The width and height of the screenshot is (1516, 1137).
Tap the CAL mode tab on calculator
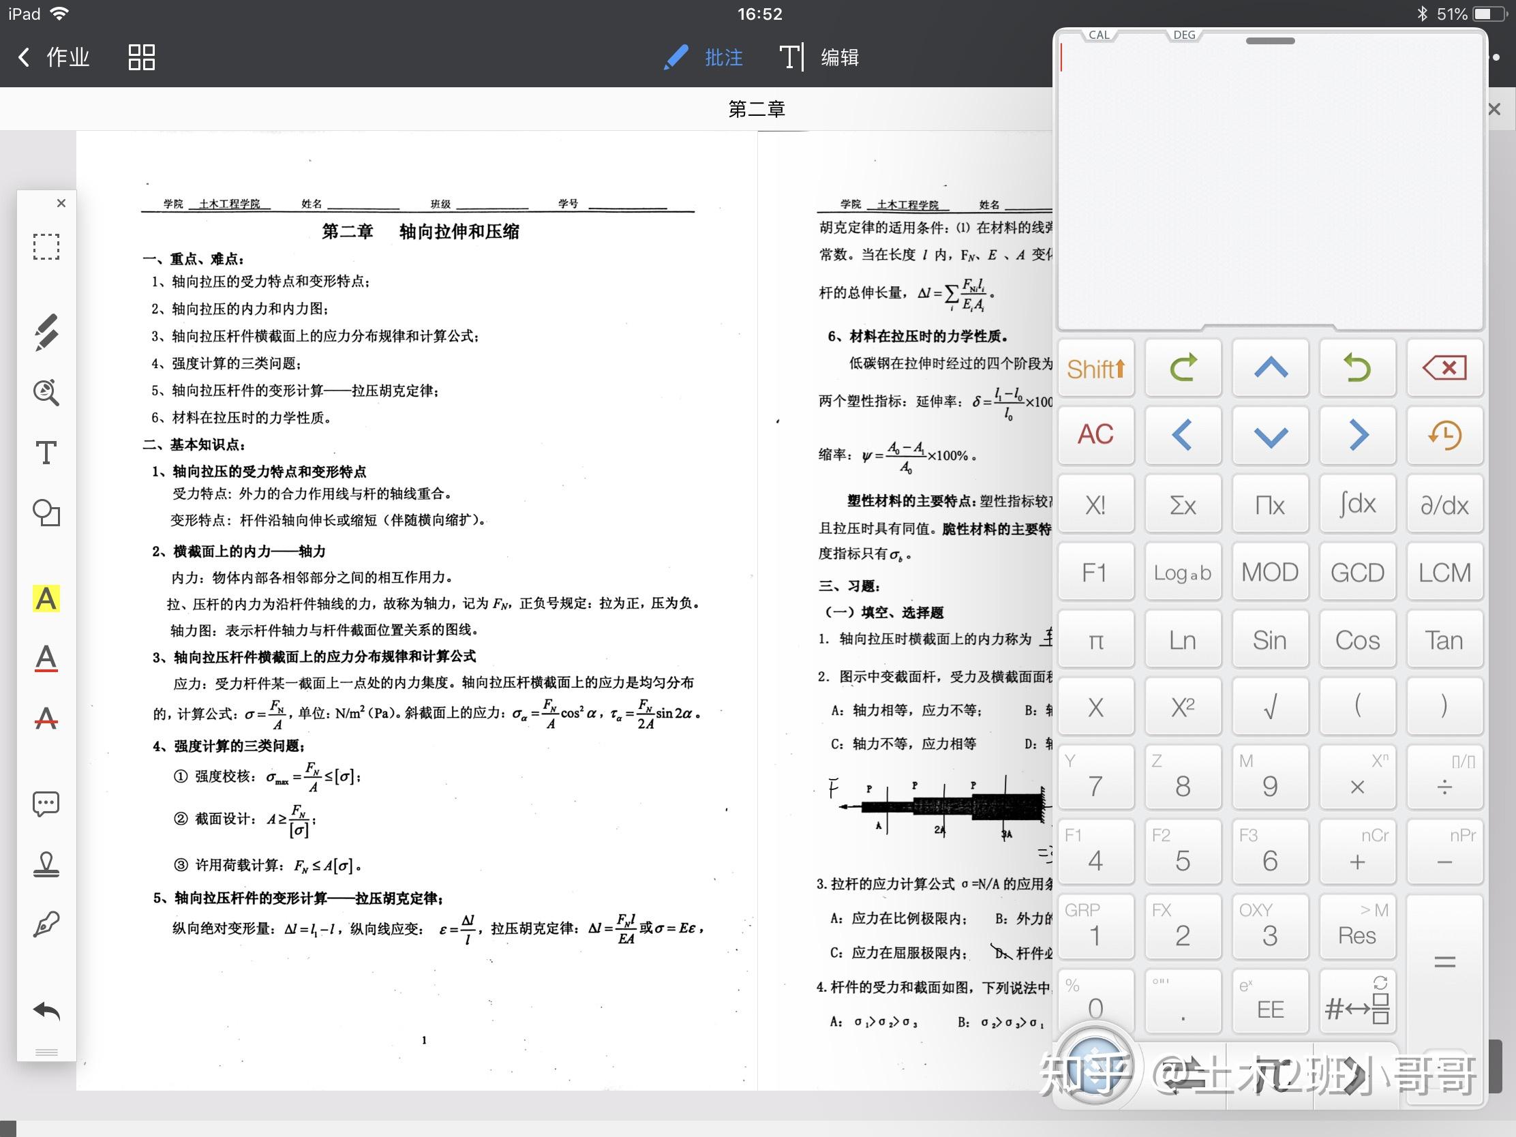click(x=1099, y=35)
